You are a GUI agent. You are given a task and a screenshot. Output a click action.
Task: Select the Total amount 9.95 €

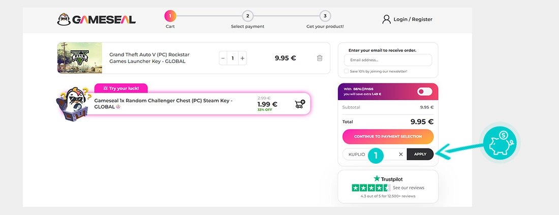(422, 122)
